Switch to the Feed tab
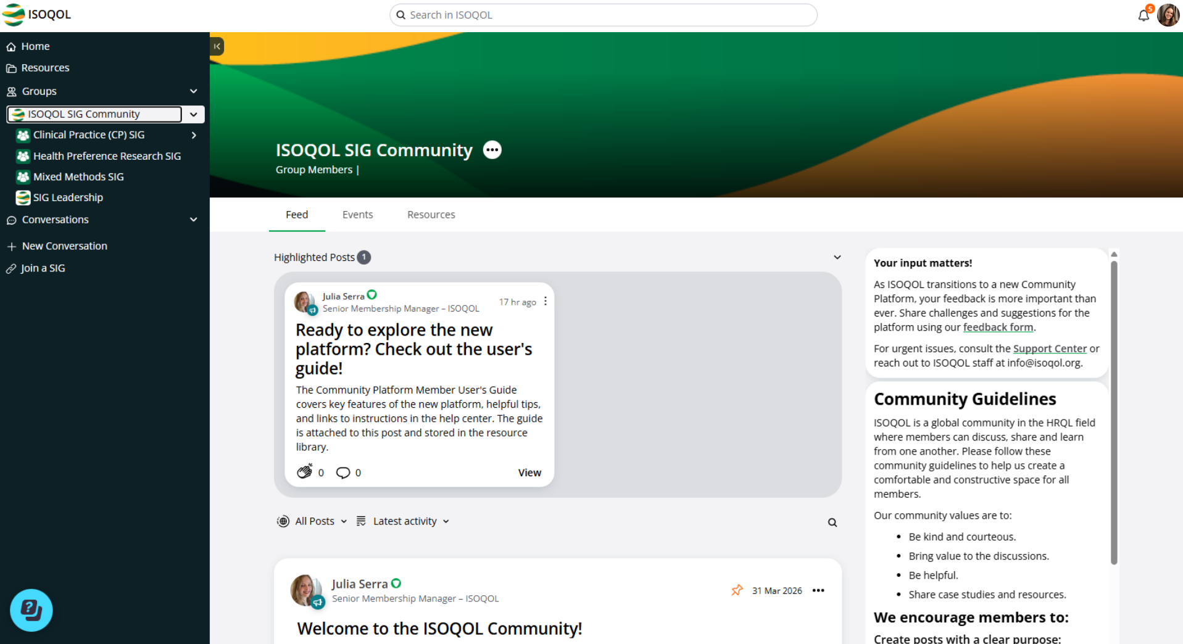This screenshot has height=644, width=1183. pyautogui.click(x=297, y=215)
